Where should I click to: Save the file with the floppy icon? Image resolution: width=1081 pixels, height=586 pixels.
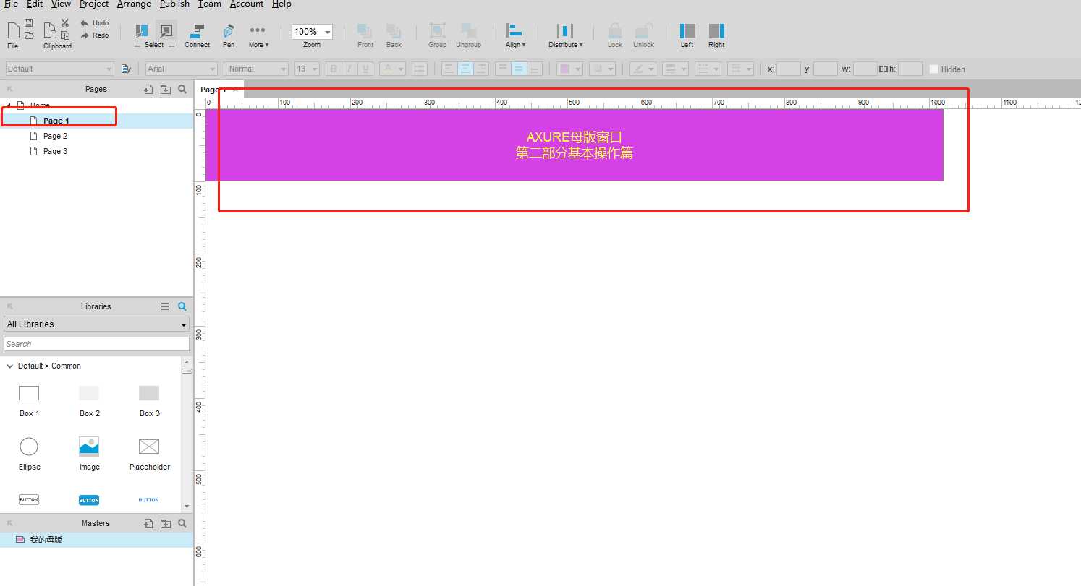[29, 23]
